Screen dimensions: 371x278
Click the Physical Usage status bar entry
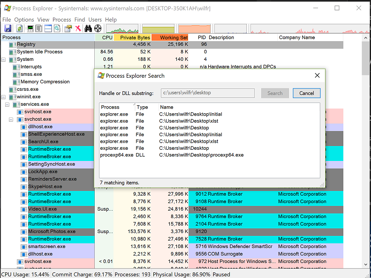click(x=182, y=274)
